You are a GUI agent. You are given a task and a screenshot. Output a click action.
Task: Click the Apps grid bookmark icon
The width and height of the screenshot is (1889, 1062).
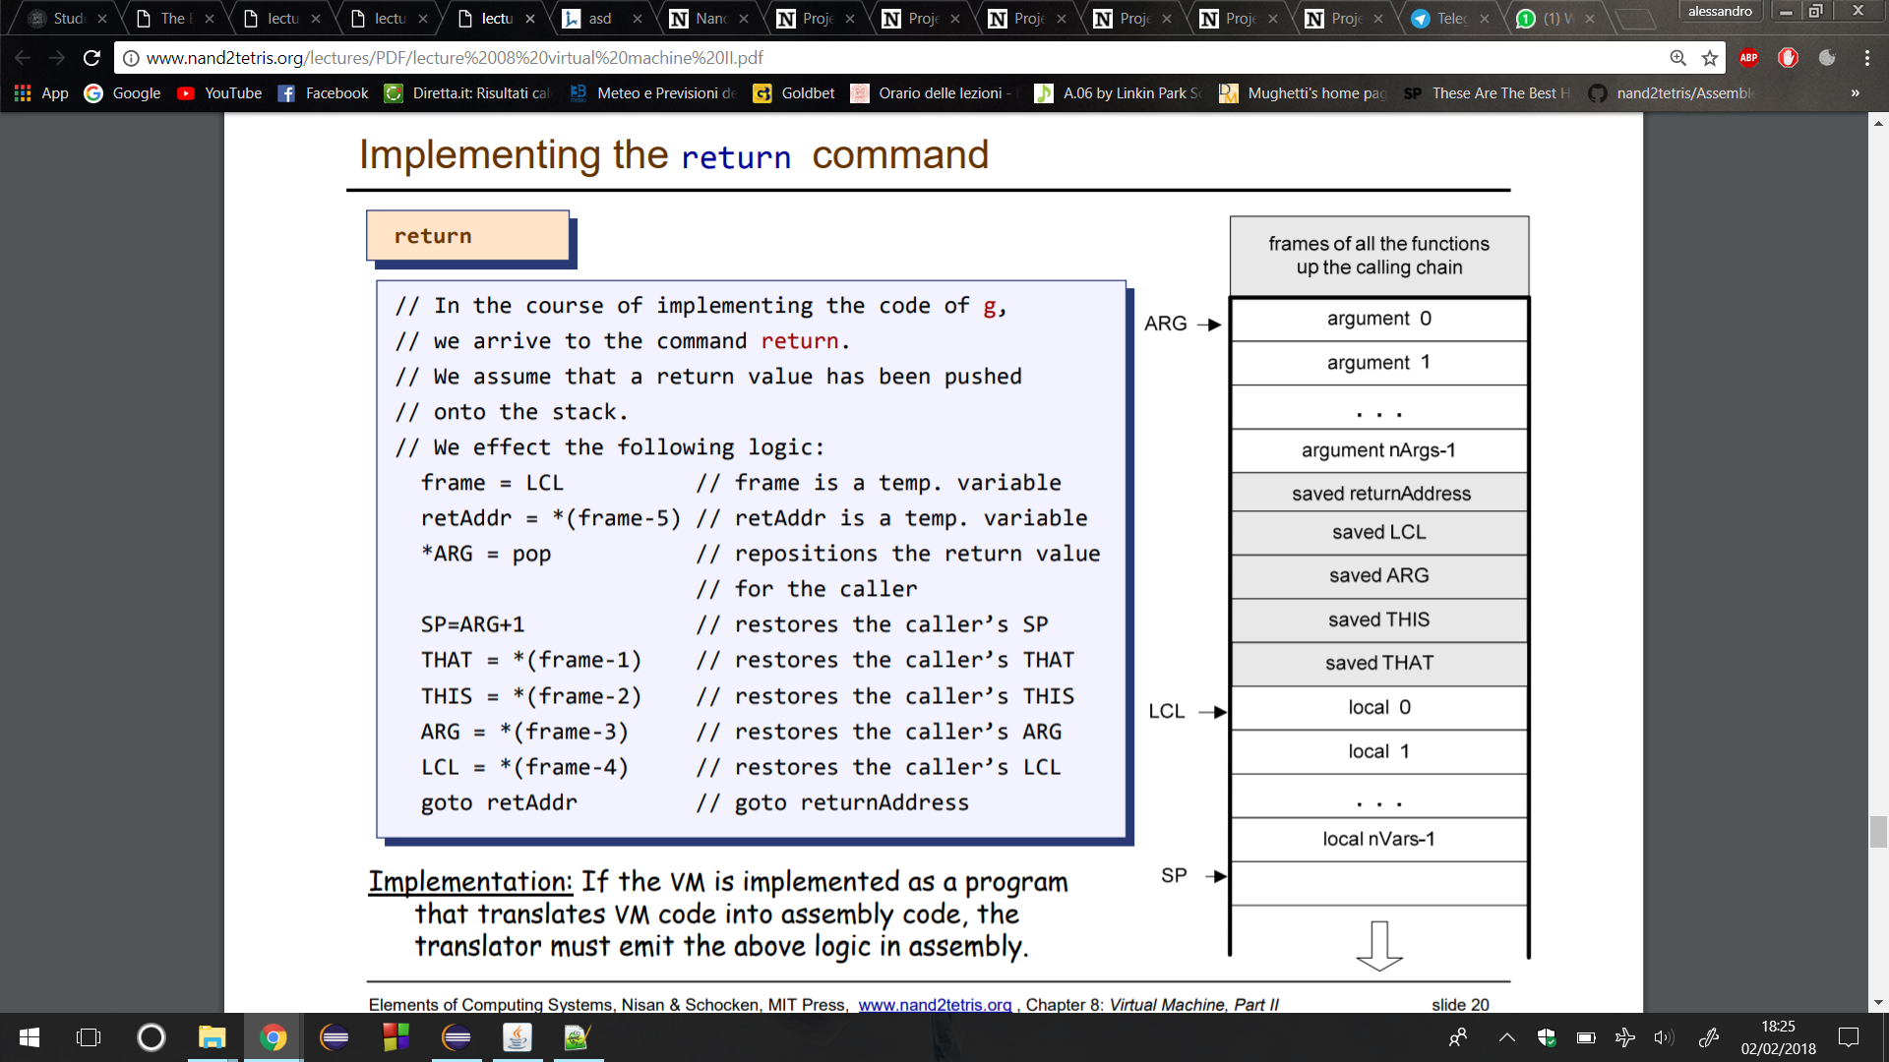[x=23, y=93]
